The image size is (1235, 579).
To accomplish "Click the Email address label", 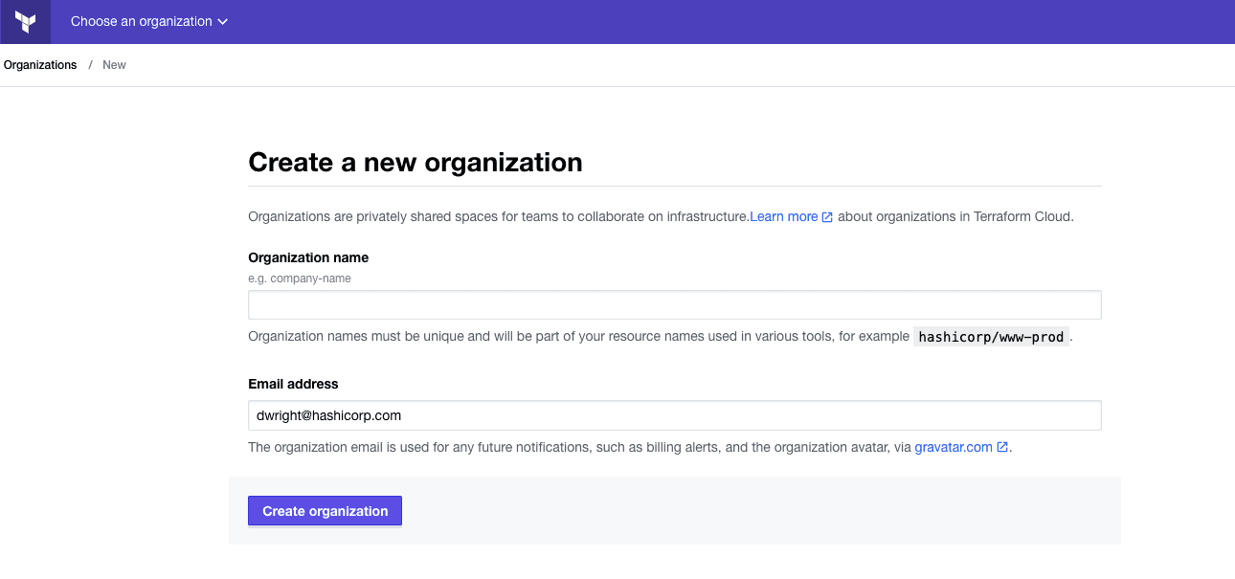I will coord(293,384).
